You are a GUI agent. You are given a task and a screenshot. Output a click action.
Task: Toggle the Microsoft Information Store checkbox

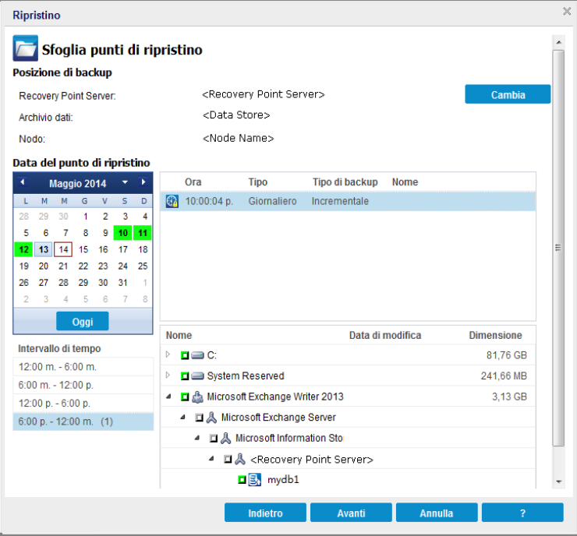[214, 438]
